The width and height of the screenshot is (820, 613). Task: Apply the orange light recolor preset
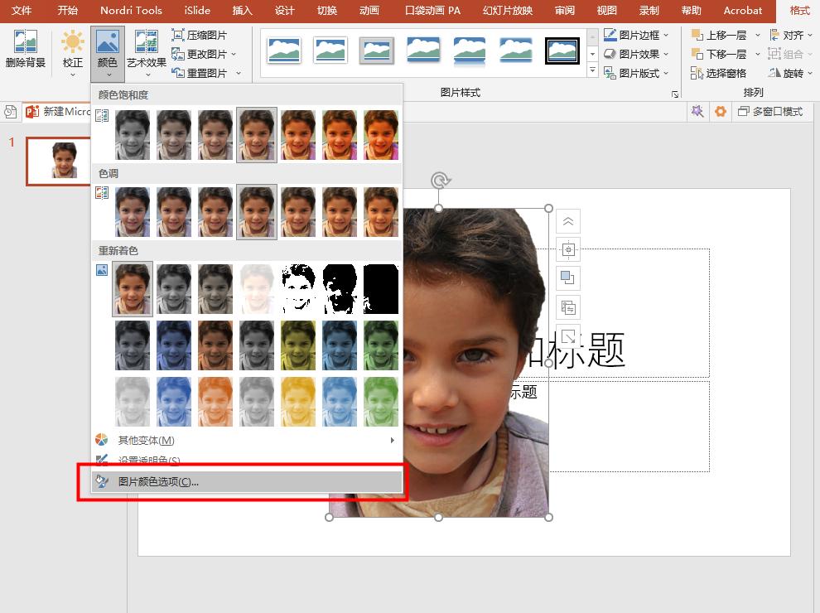(215, 402)
